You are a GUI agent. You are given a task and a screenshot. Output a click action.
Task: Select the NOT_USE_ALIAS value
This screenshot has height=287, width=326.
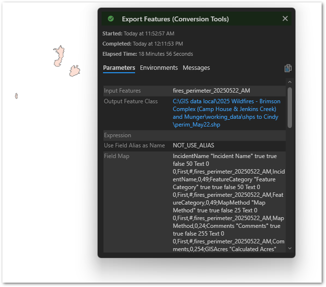(193, 145)
